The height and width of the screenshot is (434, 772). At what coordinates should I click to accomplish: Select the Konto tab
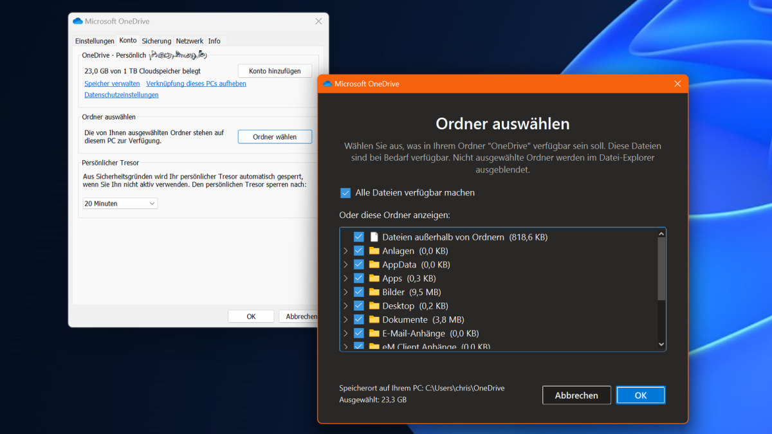[128, 41]
